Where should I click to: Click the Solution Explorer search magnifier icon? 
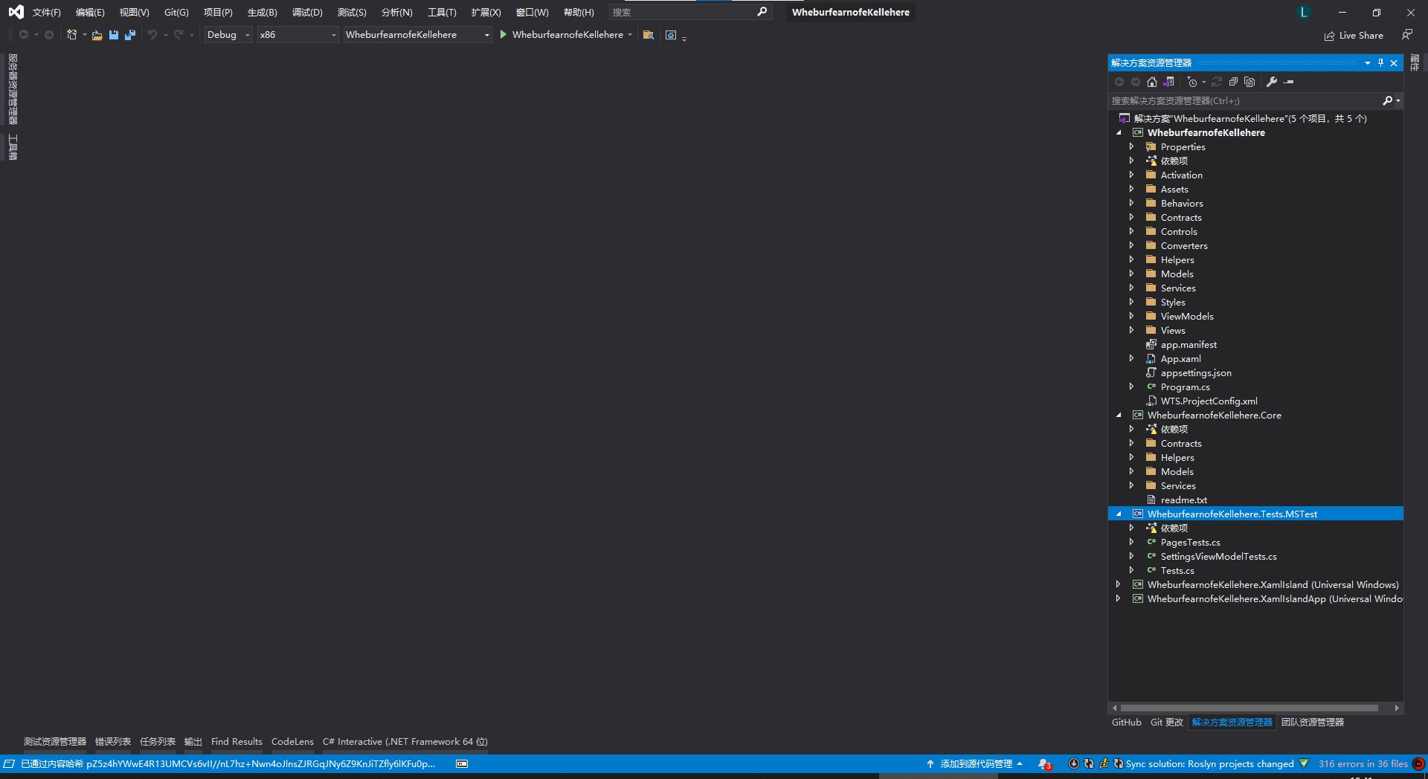click(x=1387, y=100)
